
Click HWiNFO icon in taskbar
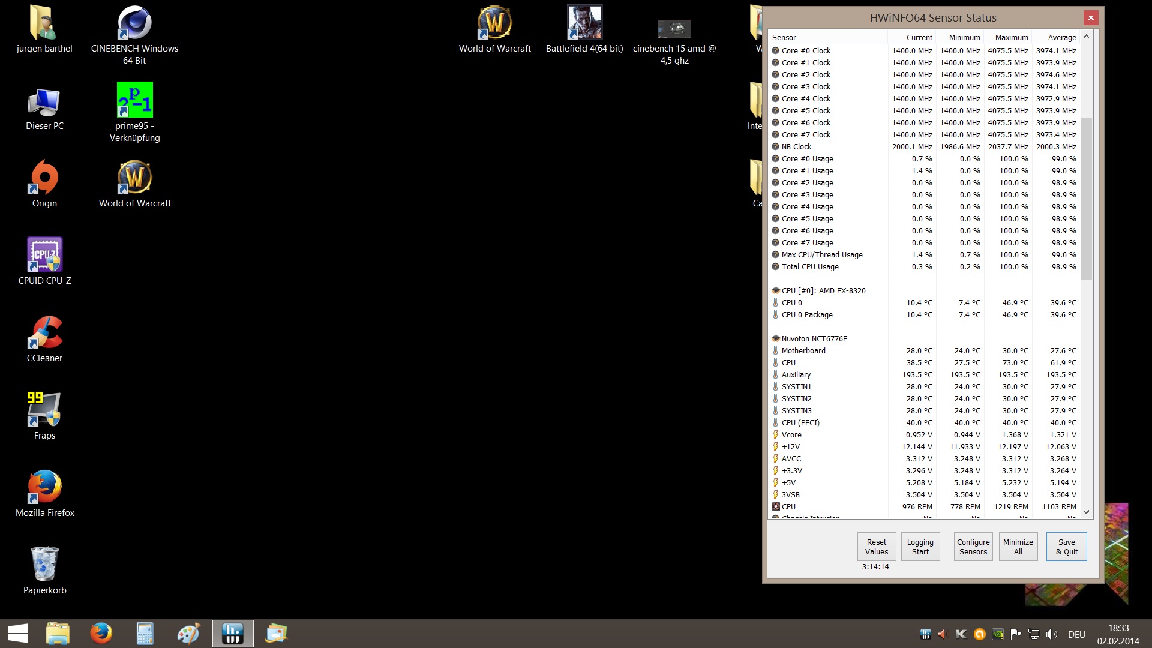(233, 633)
